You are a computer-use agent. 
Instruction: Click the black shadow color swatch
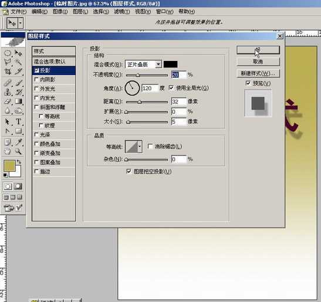click(x=170, y=65)
